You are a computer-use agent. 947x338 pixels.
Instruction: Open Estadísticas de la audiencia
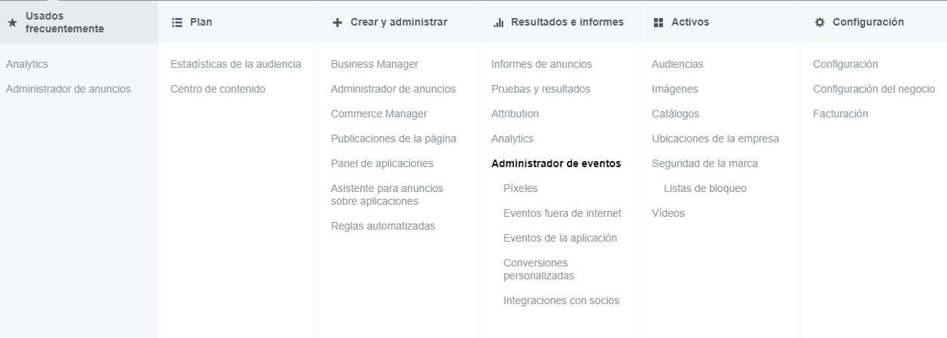tap(236, 64)
